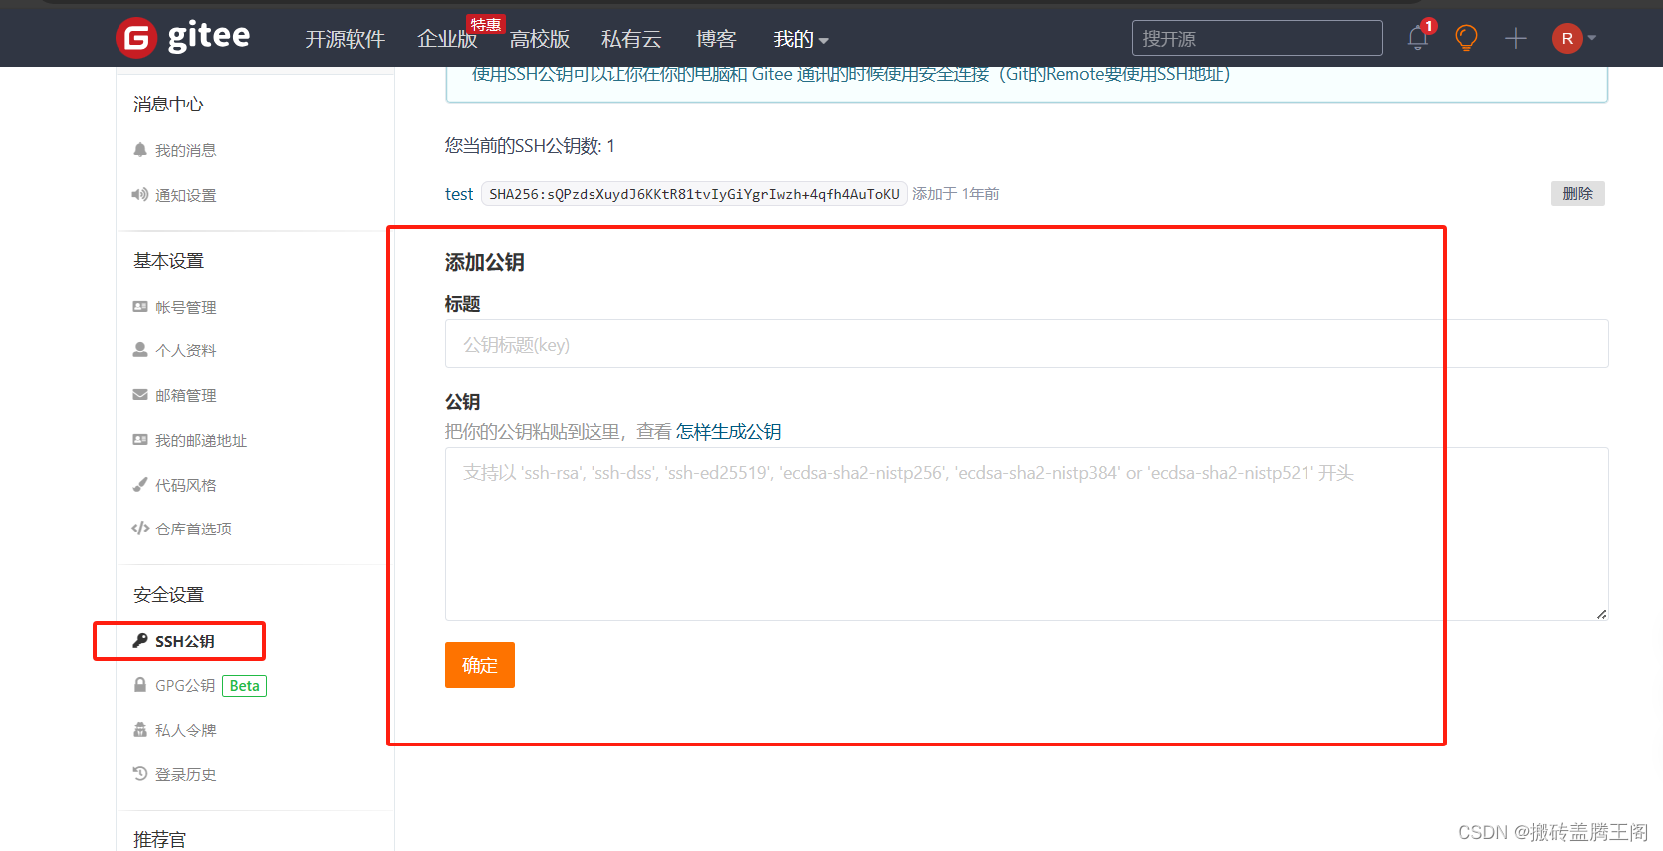Image resolution: width=1663 pixels, height=851 pixels.
Task: Open 我的邮递地址 page
Action: (x=201, y=440)
